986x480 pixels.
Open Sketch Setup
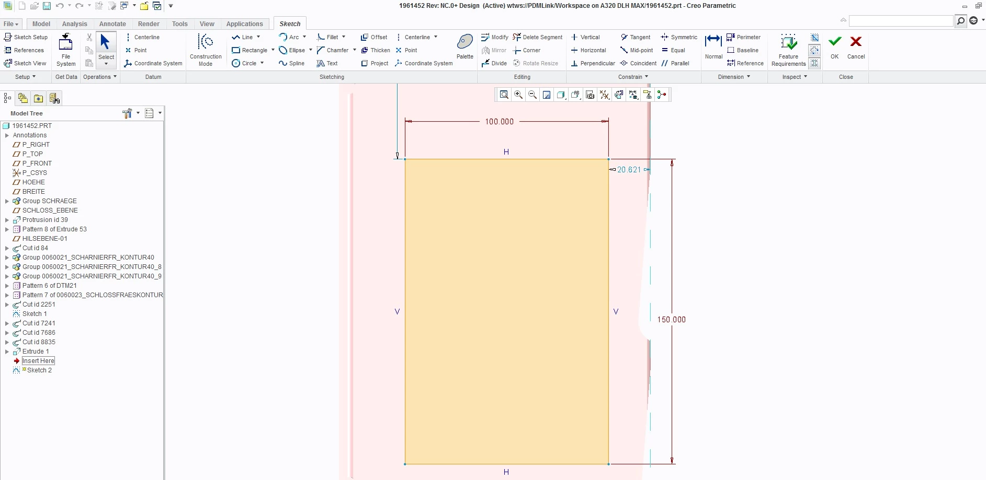point(26,37)
